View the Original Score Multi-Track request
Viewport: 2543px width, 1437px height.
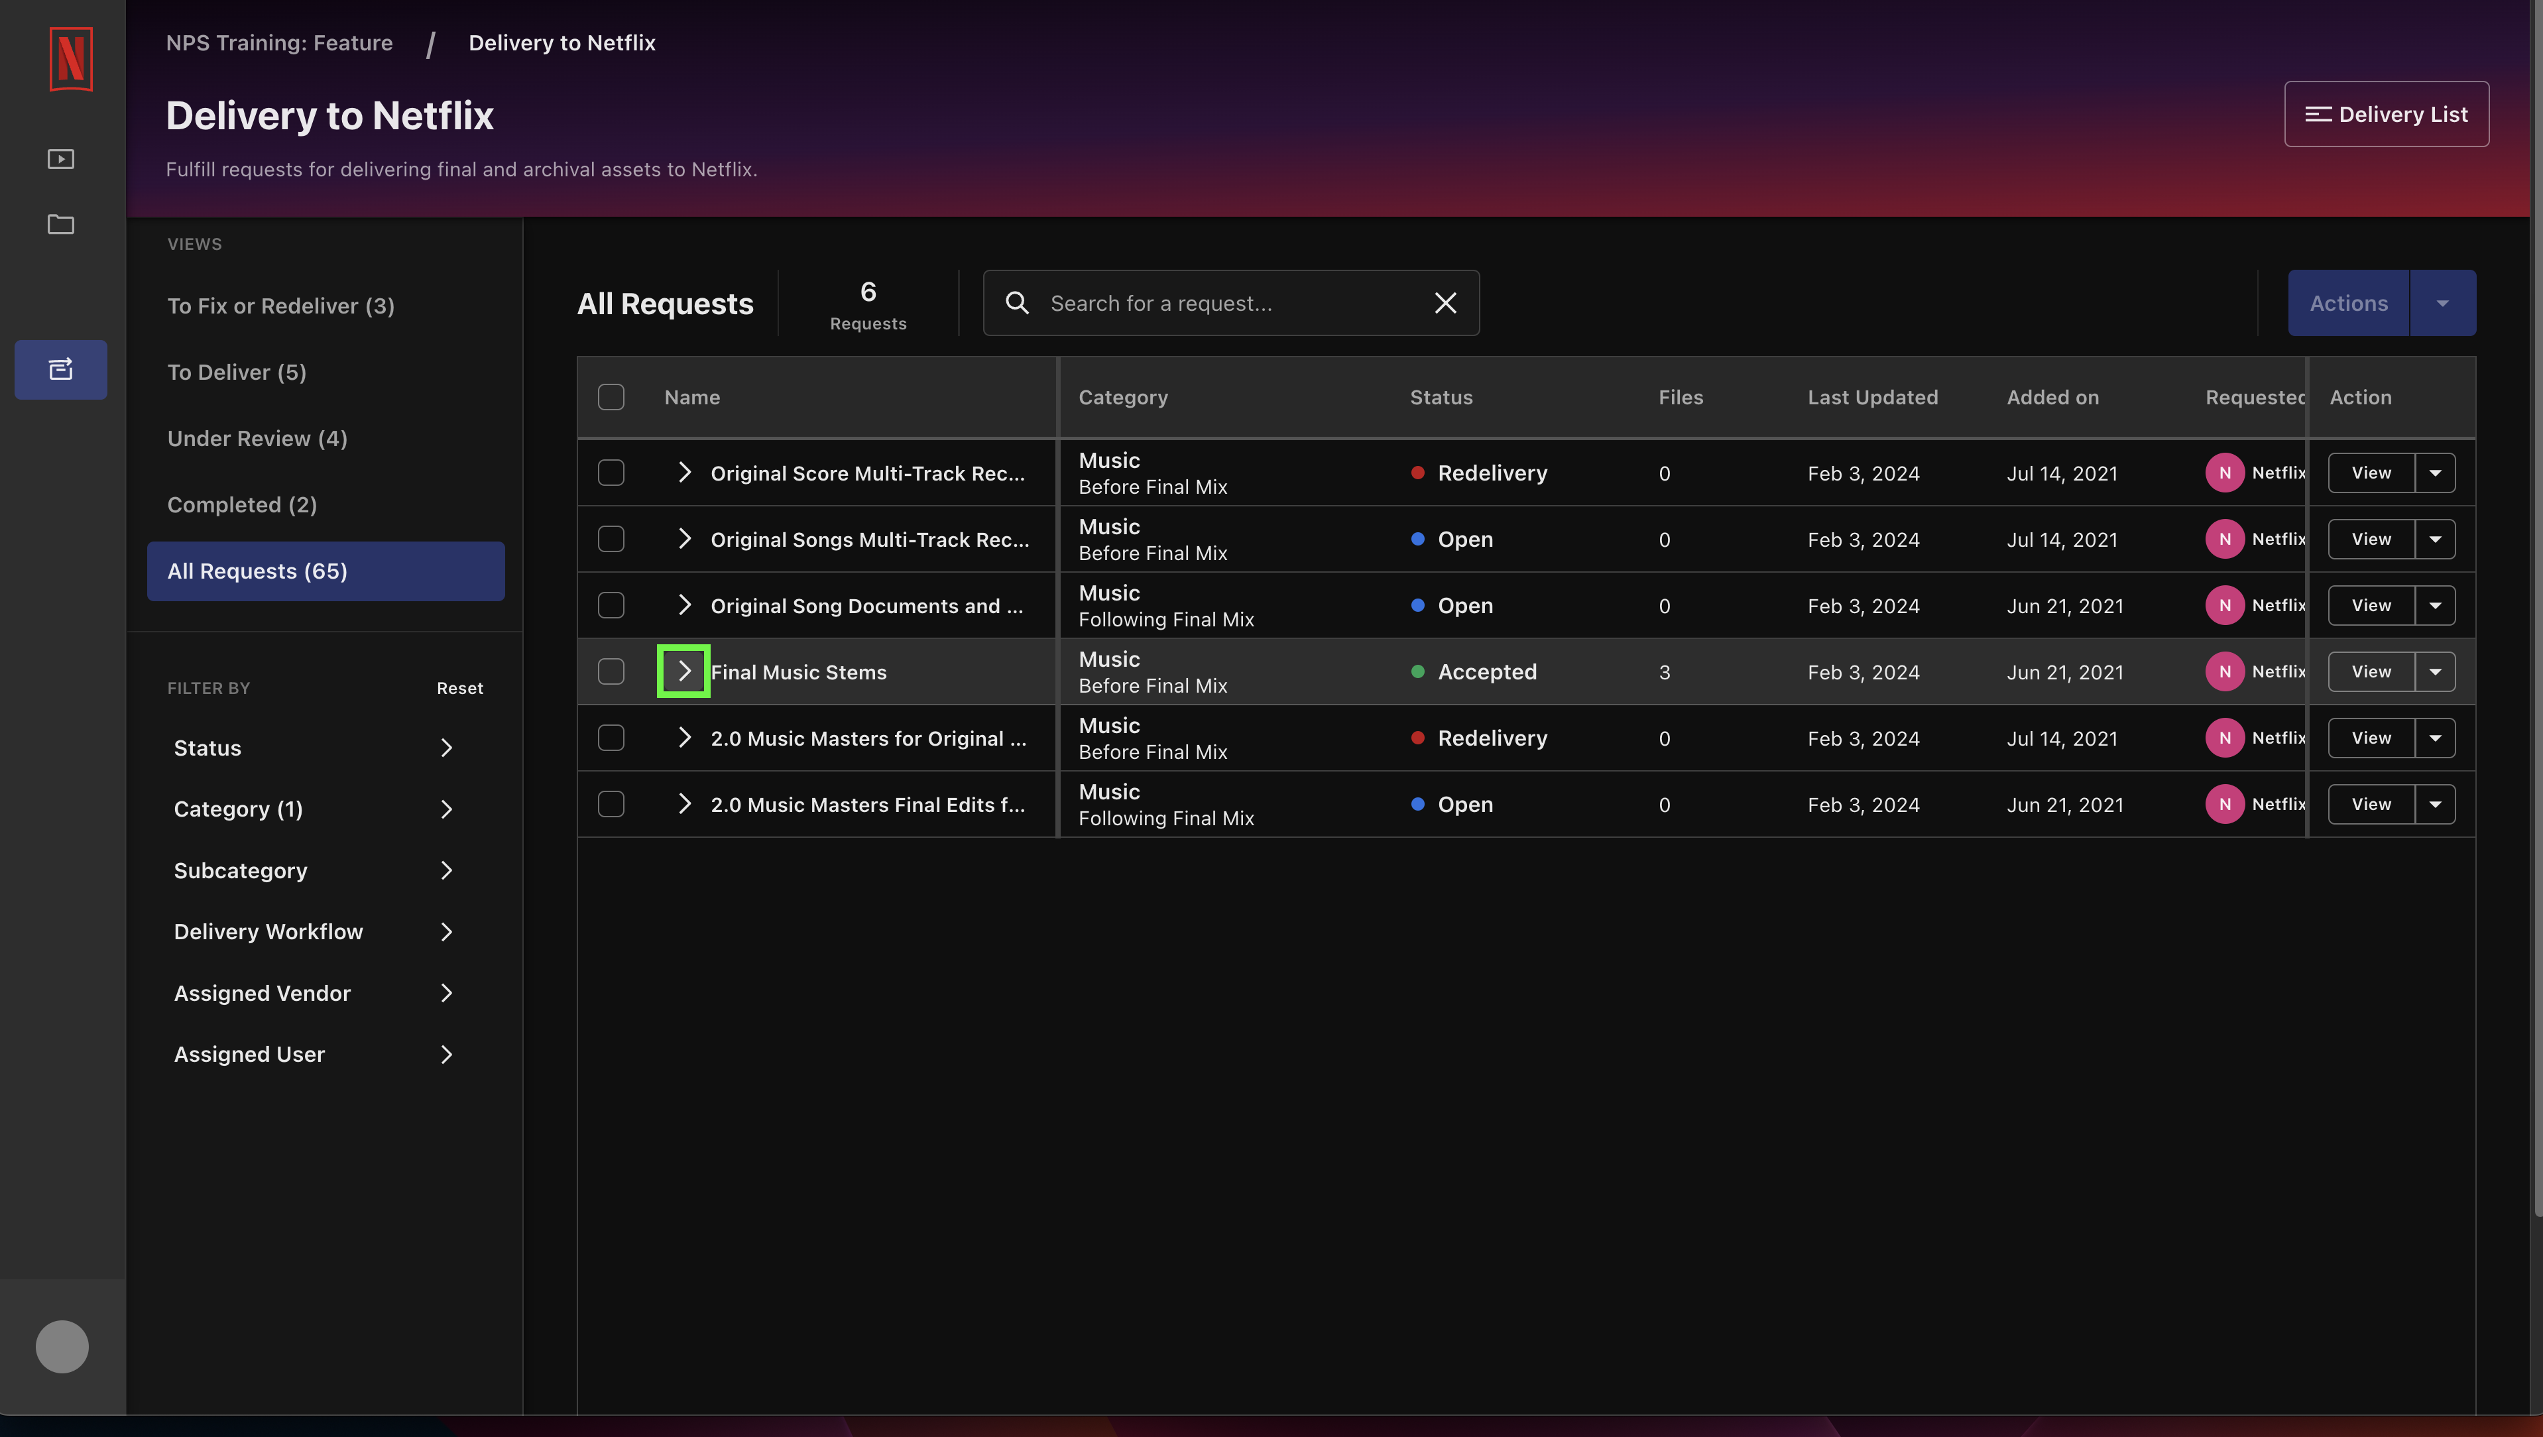2370,473
